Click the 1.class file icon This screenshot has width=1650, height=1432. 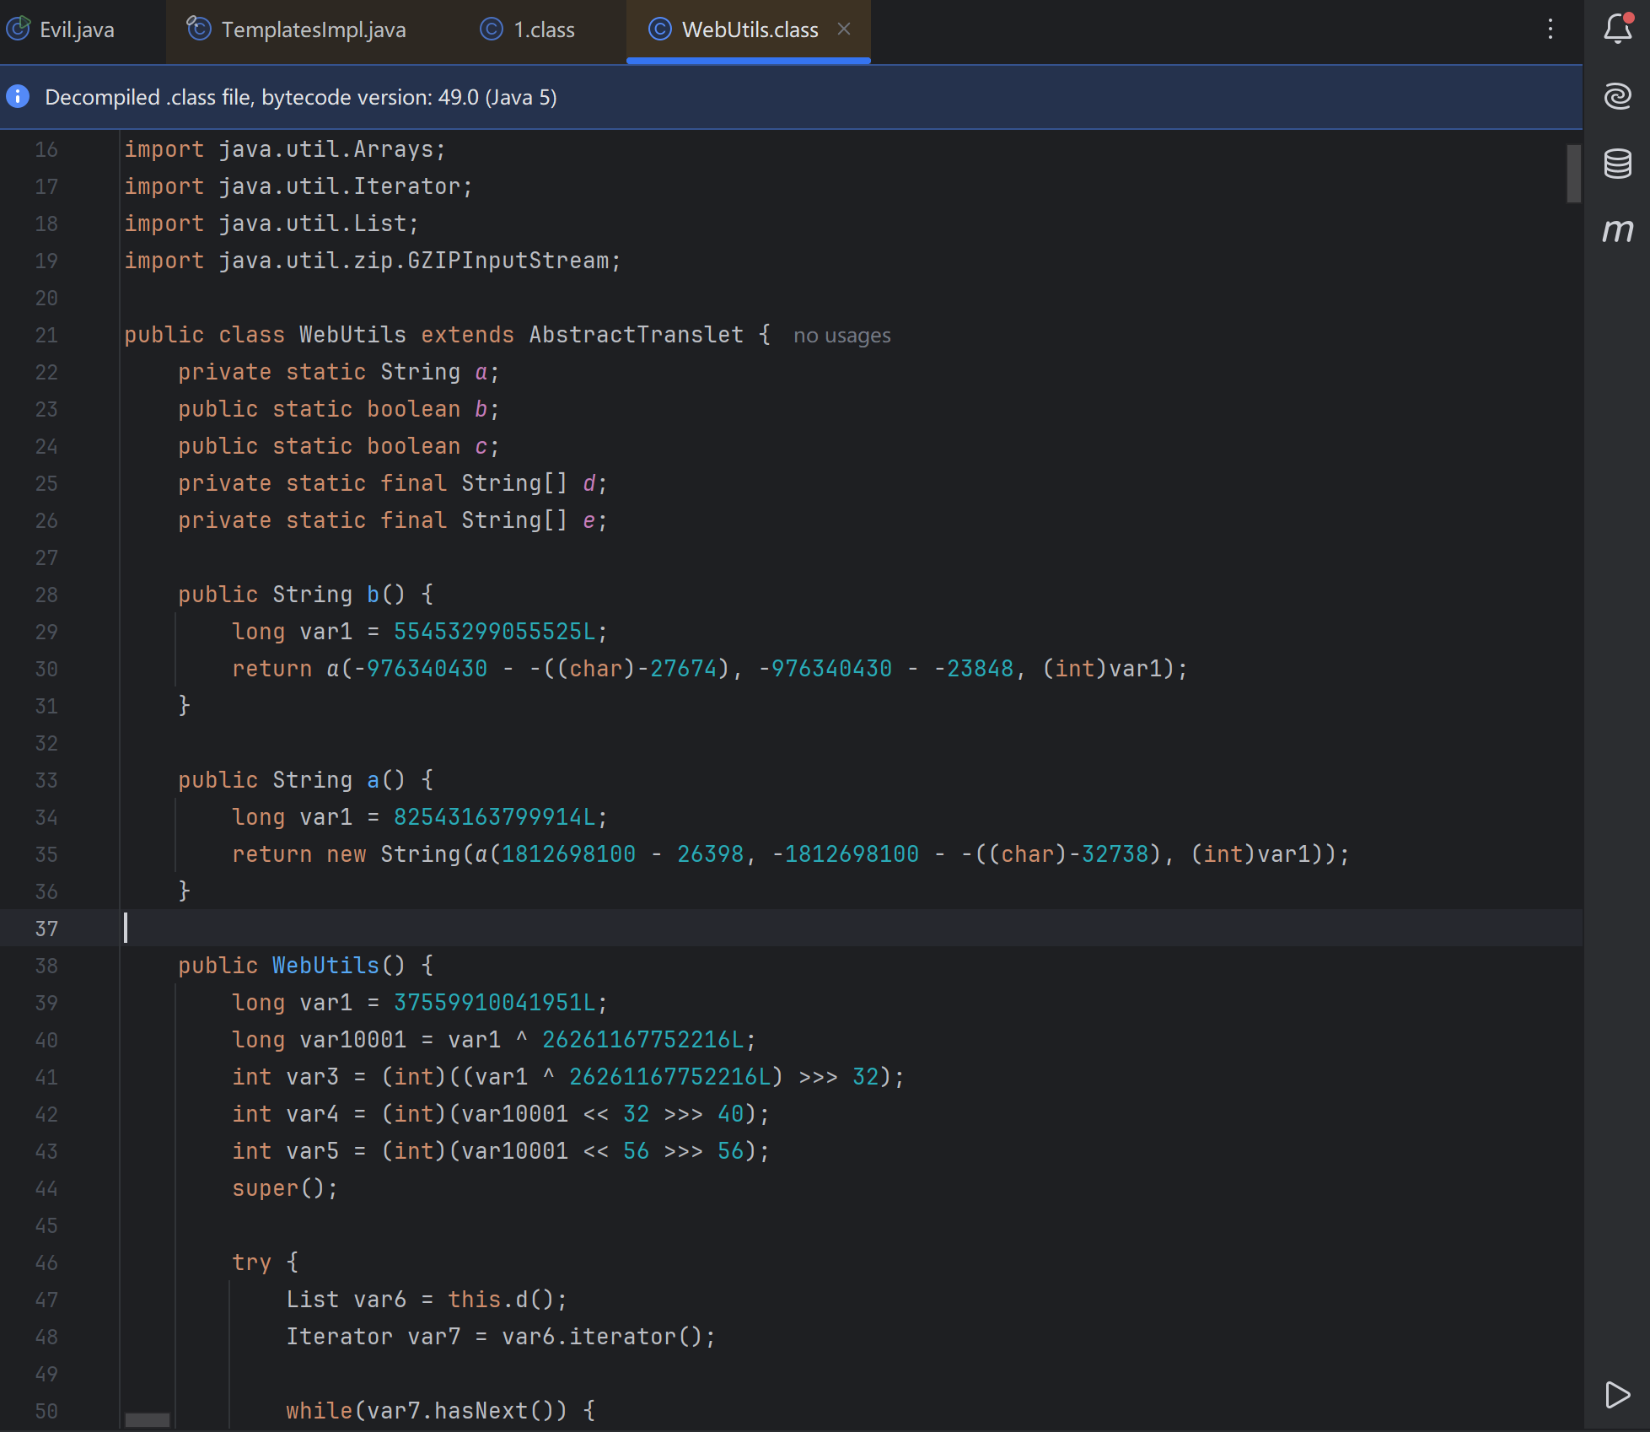click(x=492, y=30)
